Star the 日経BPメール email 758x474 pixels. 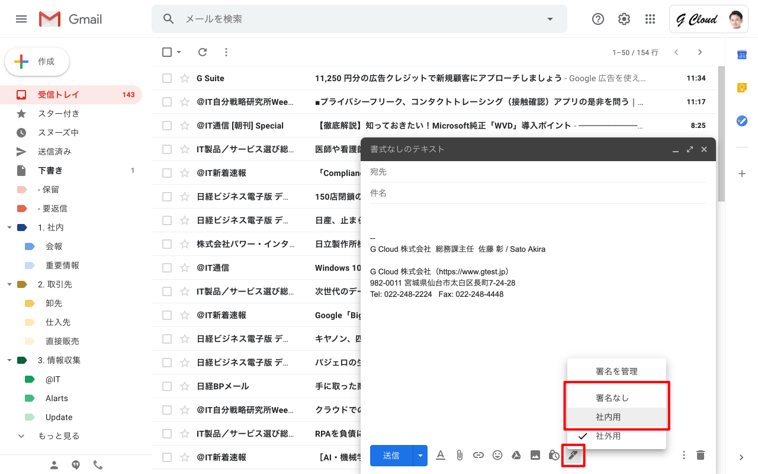(185, 386)
